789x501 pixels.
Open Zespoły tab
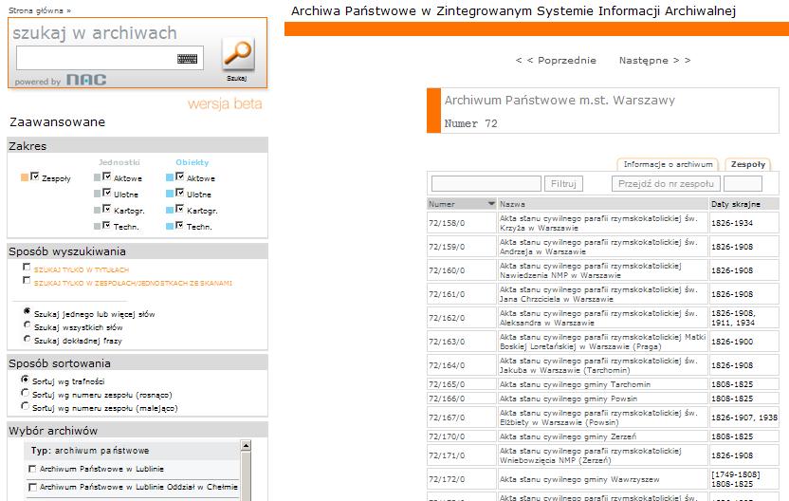tap(747, 164)
